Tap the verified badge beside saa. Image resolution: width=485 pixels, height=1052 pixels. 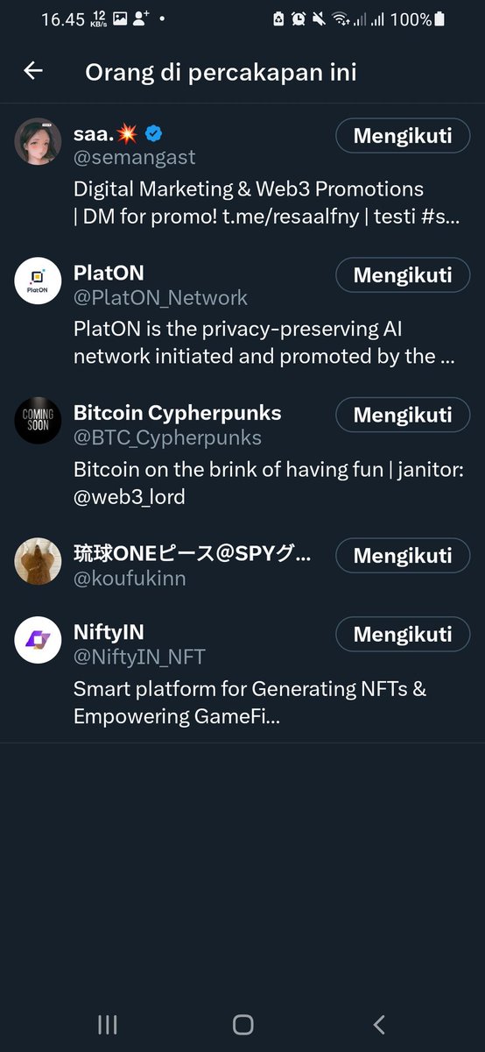pos(154,133)
